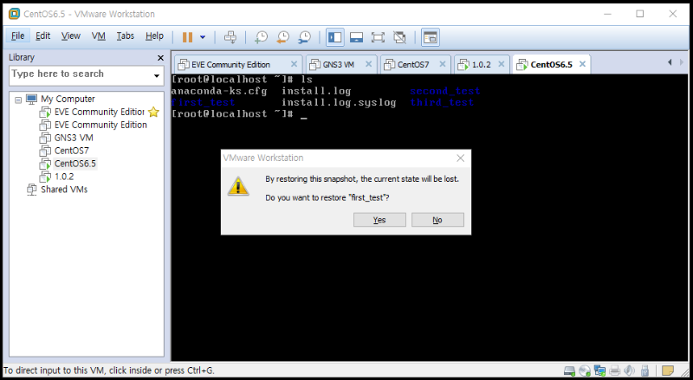Click the library search input field
Viewport: 693px width, 380px height.
pos(81,74)
